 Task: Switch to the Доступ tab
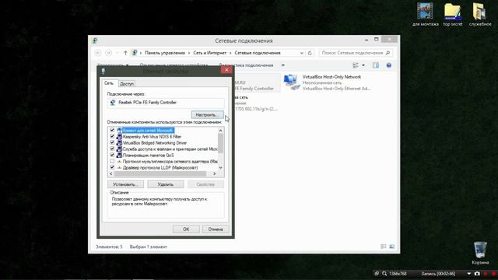coord(127,83)
